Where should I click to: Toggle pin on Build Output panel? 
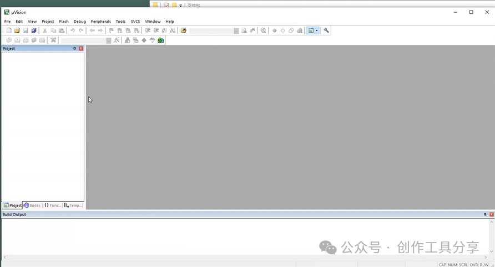(x=485, y=214)
